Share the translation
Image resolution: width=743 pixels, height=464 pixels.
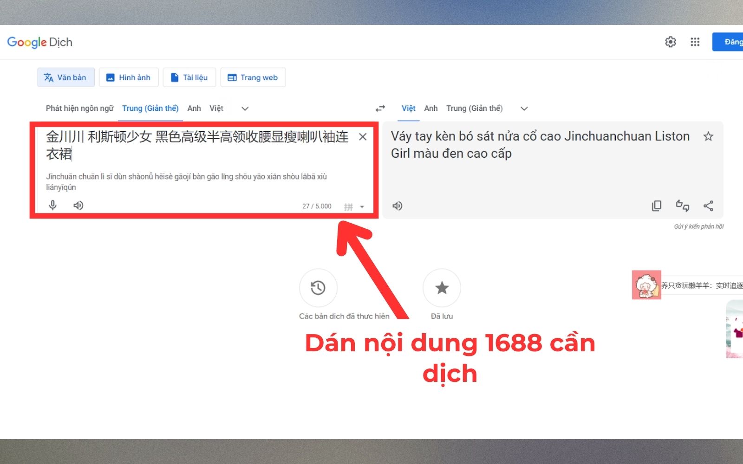coord(708,206)
